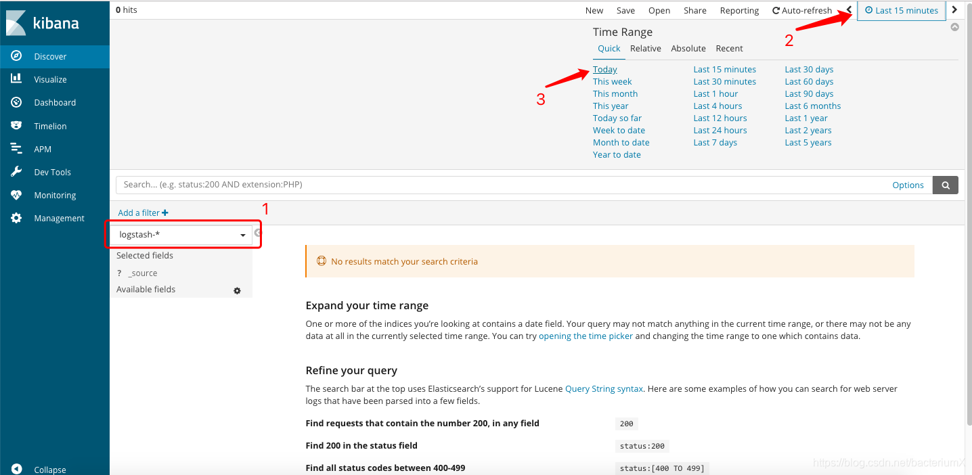Select Last 12 hours range
972x475 pixels.
point(720,118)
